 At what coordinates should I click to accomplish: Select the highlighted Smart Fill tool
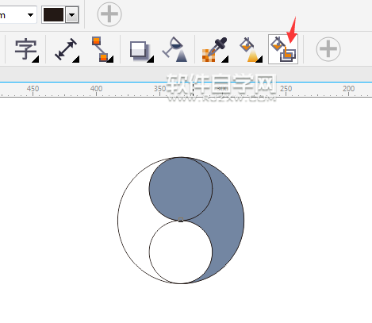(283, 49)
